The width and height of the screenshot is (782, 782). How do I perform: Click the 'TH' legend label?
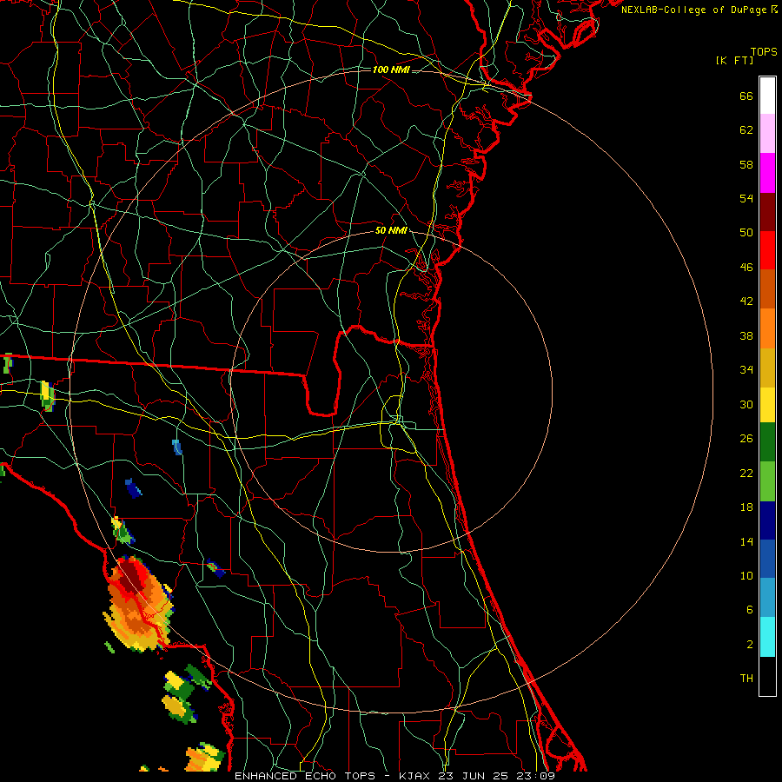pos(746,679)
